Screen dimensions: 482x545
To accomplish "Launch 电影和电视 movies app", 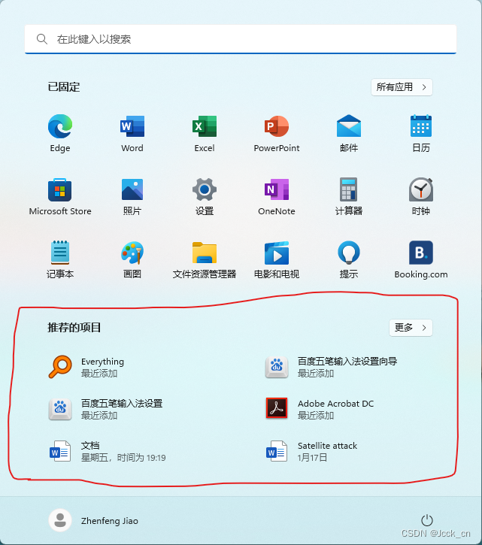I will [277, 259].
